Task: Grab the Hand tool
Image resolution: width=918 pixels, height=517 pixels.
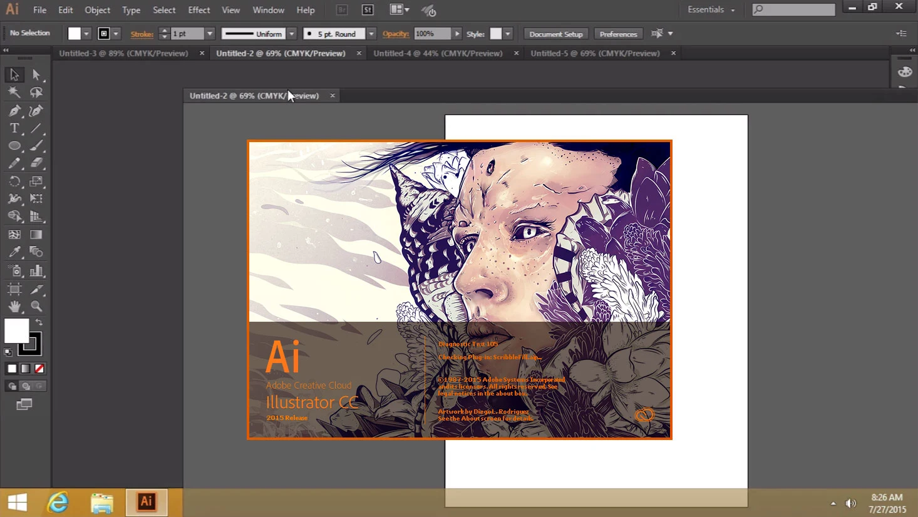Action: [14, 306]
